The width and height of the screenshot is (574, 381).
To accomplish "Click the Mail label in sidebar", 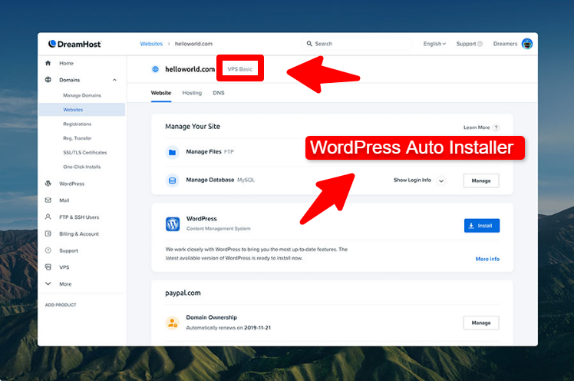I will (x=64, y=200).
